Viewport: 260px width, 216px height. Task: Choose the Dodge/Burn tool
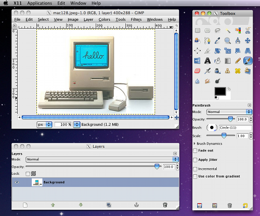click(x=217, y=81)
